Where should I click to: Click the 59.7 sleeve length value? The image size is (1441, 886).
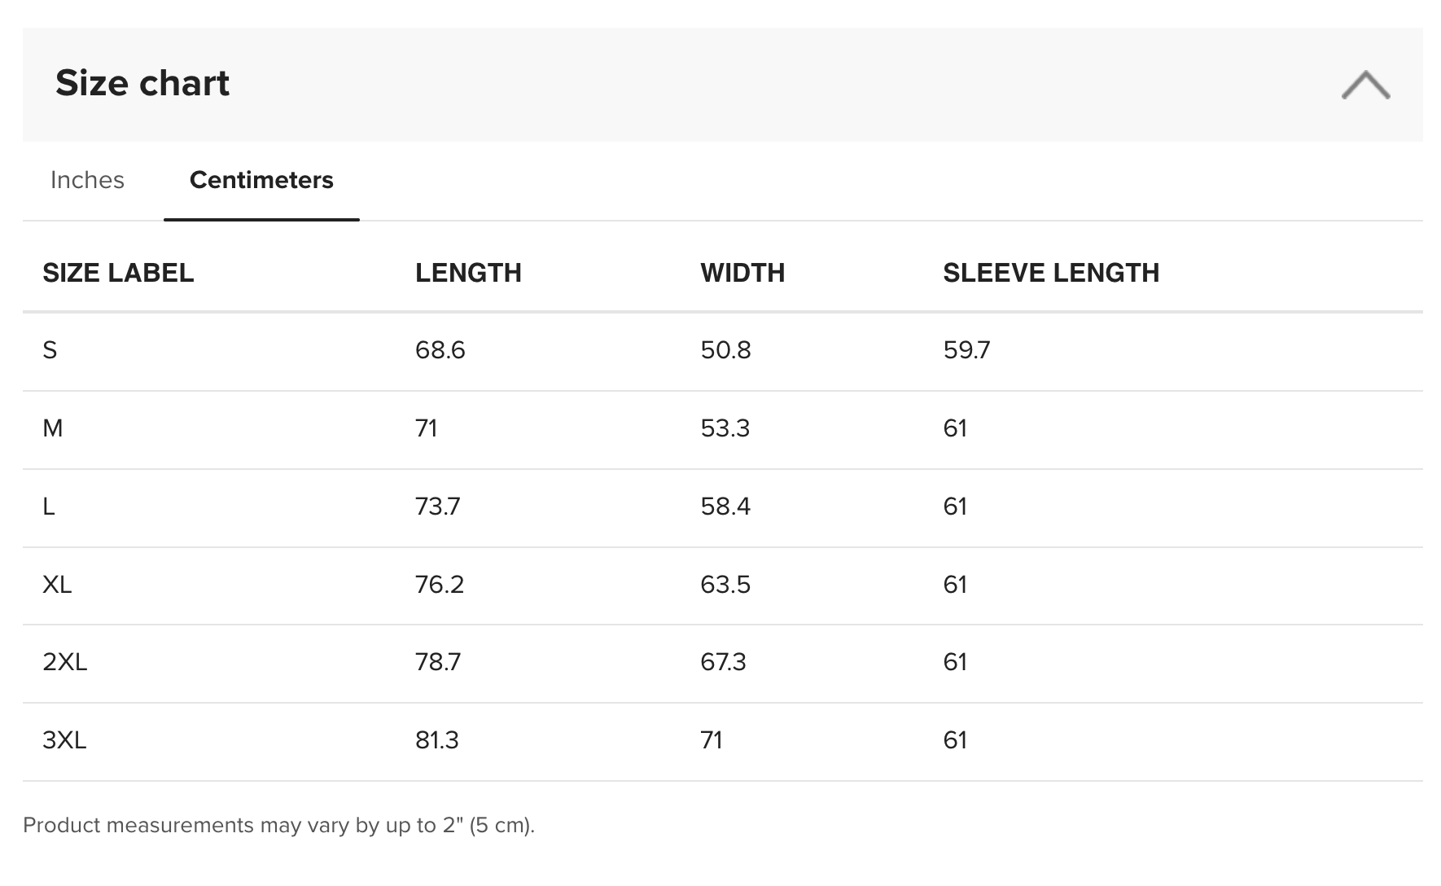[966, 350]
